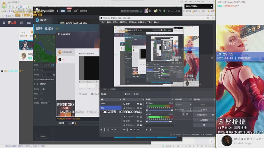Click 启动虚拟摄像机 button
The width and height of the screenshot is (264, 148).
(x=202, y=115)
